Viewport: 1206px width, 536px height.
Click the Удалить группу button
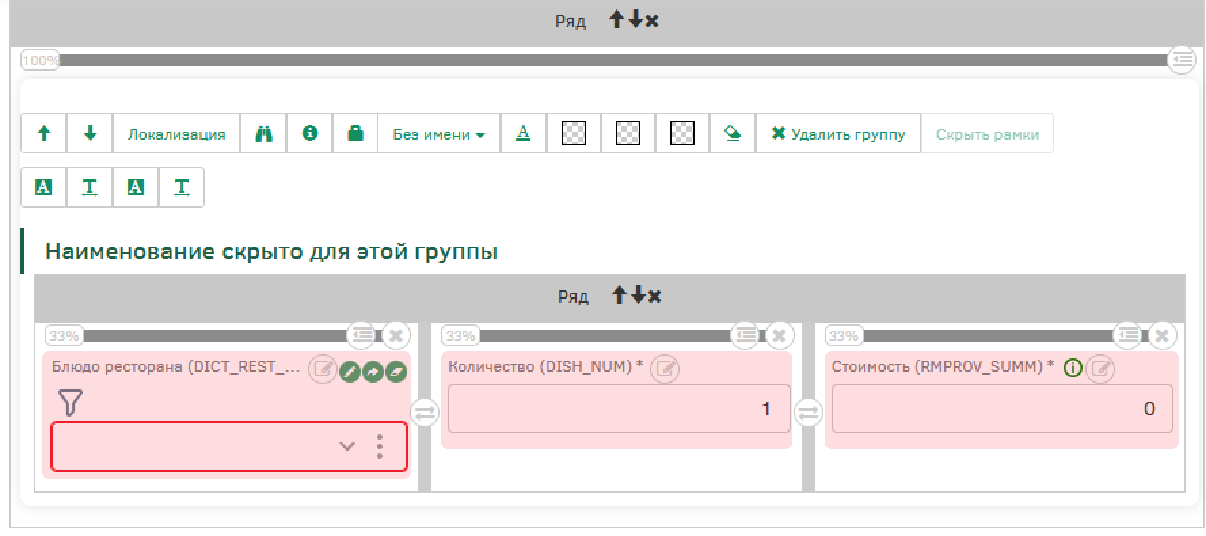pyautogui.click(x=838, y=134)
